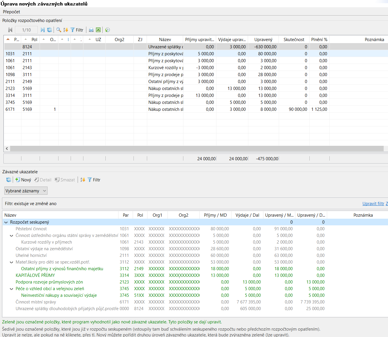Refresh the Položky rozpočtového opatření list
The height and width of the screenshot is (337, 388).
click(50, 30)
